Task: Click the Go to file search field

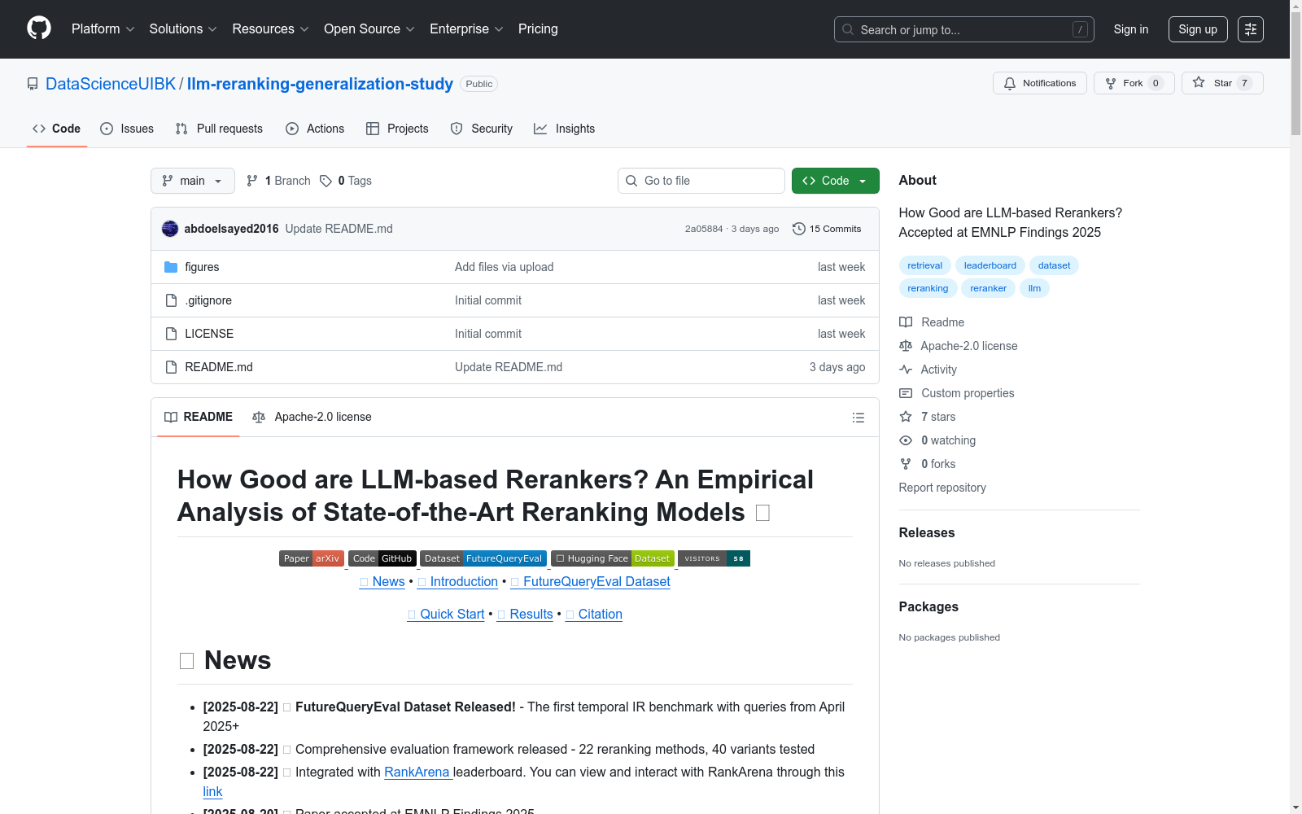Action: [701, 181]
